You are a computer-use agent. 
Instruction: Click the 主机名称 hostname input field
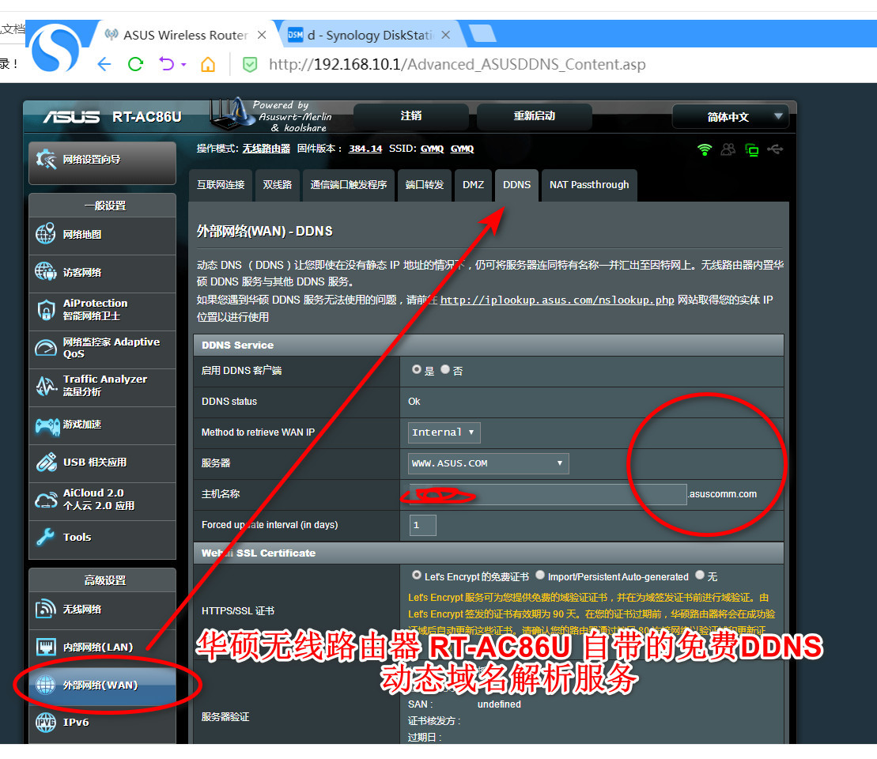tap(548, 494)
